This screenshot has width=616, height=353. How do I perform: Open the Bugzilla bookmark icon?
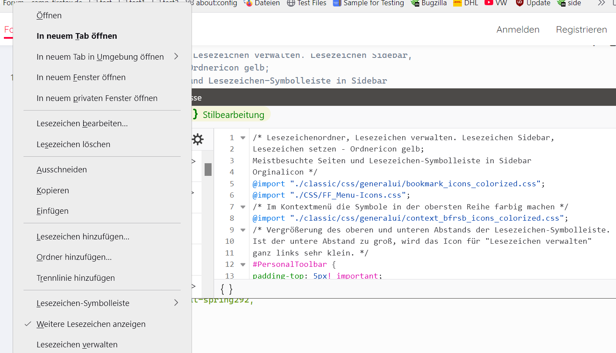click(415, 3)
